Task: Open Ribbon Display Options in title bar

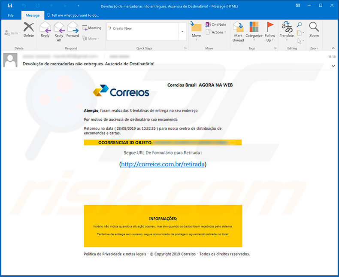Action: (x=298, y=6)
